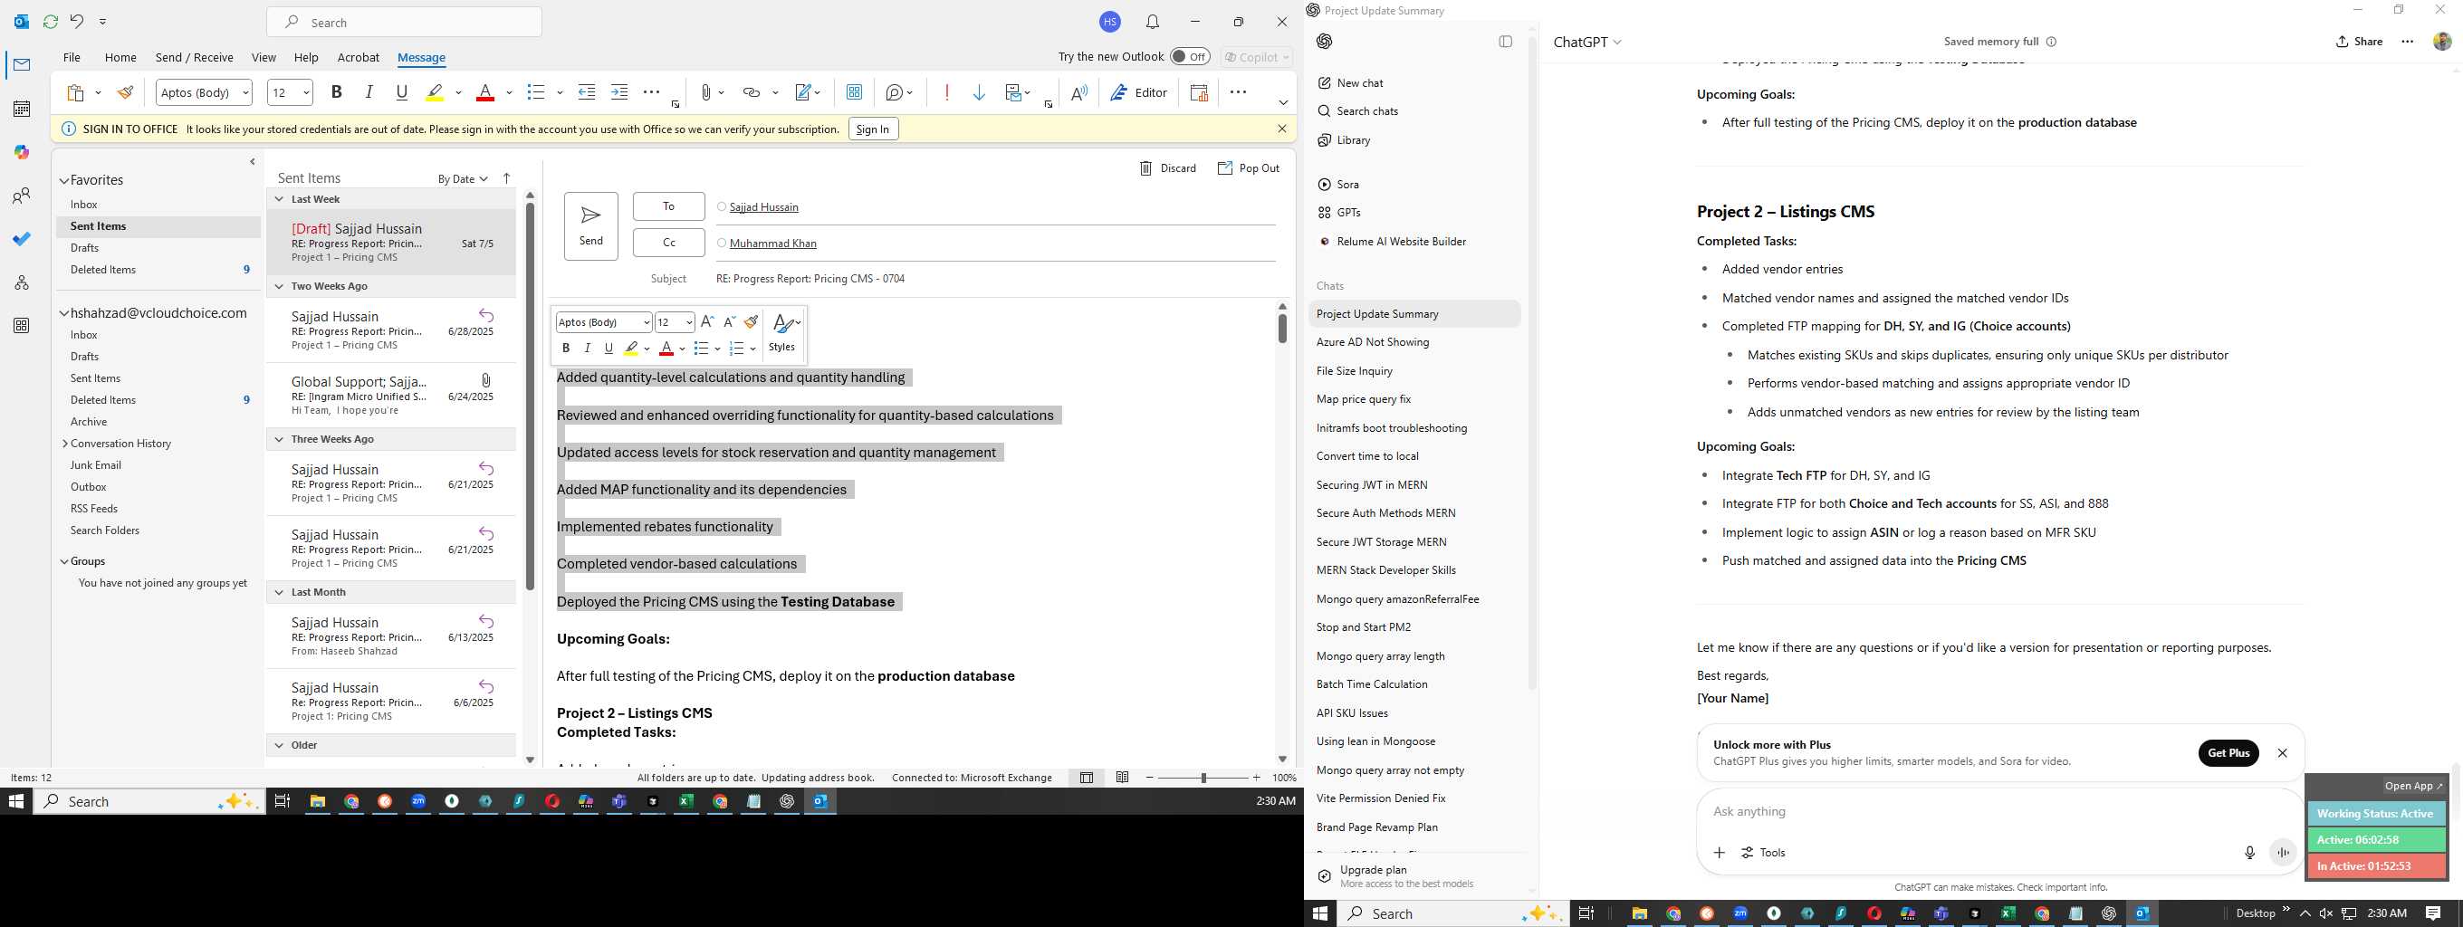The image size is (2463, 927).
Task: Open the People view in Outlook's navigation bar
Action: pos(21,196)
